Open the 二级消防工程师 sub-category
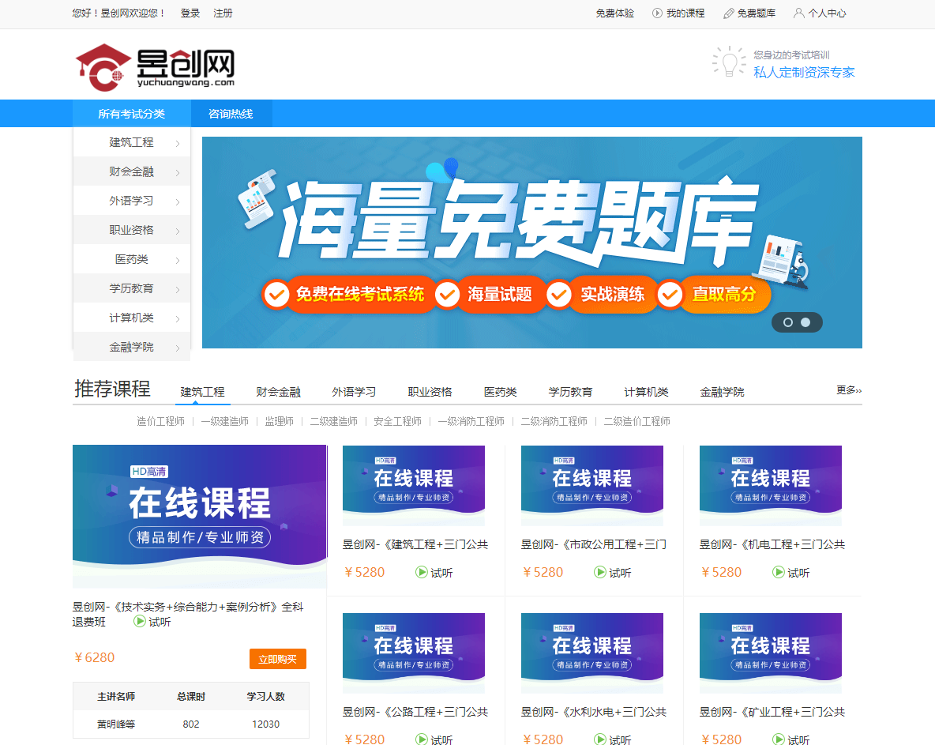The height and width of the screenshot is (745, 935). (x=554, y=421)
